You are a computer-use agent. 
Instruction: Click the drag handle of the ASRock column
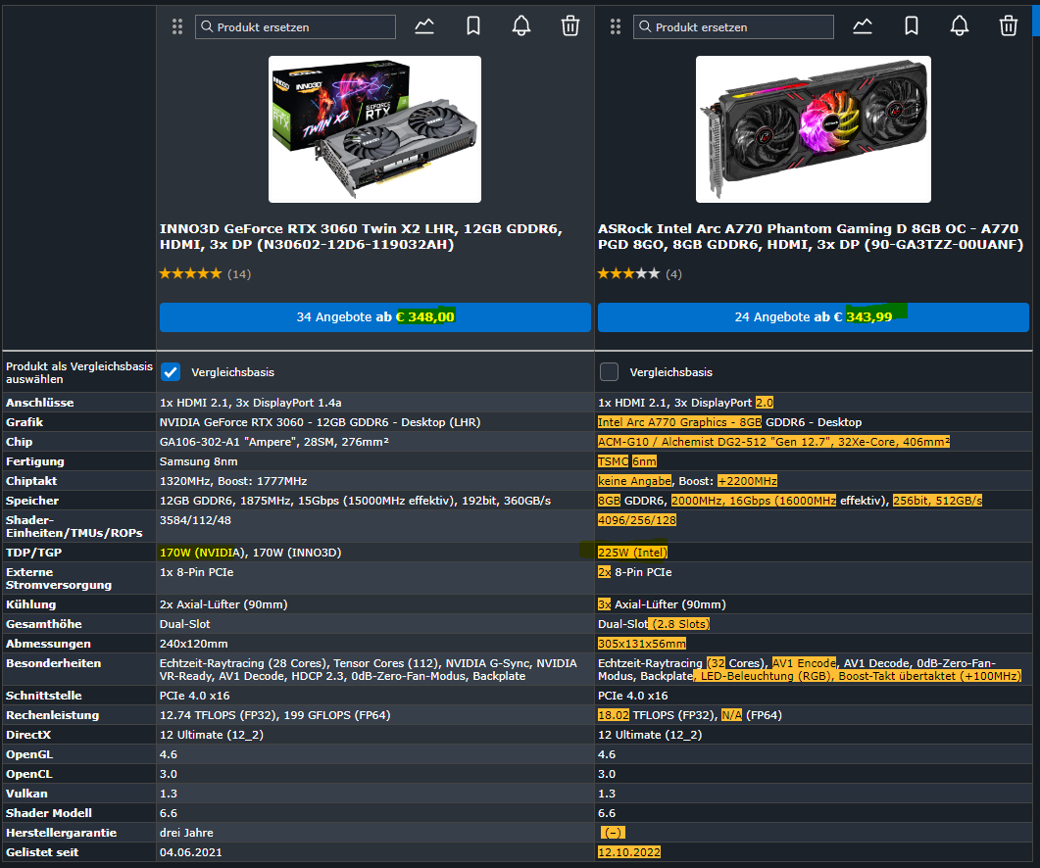click(616, 26)
